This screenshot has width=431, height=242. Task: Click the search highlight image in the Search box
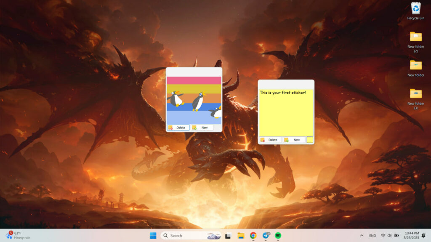click(x=214, y=236)
